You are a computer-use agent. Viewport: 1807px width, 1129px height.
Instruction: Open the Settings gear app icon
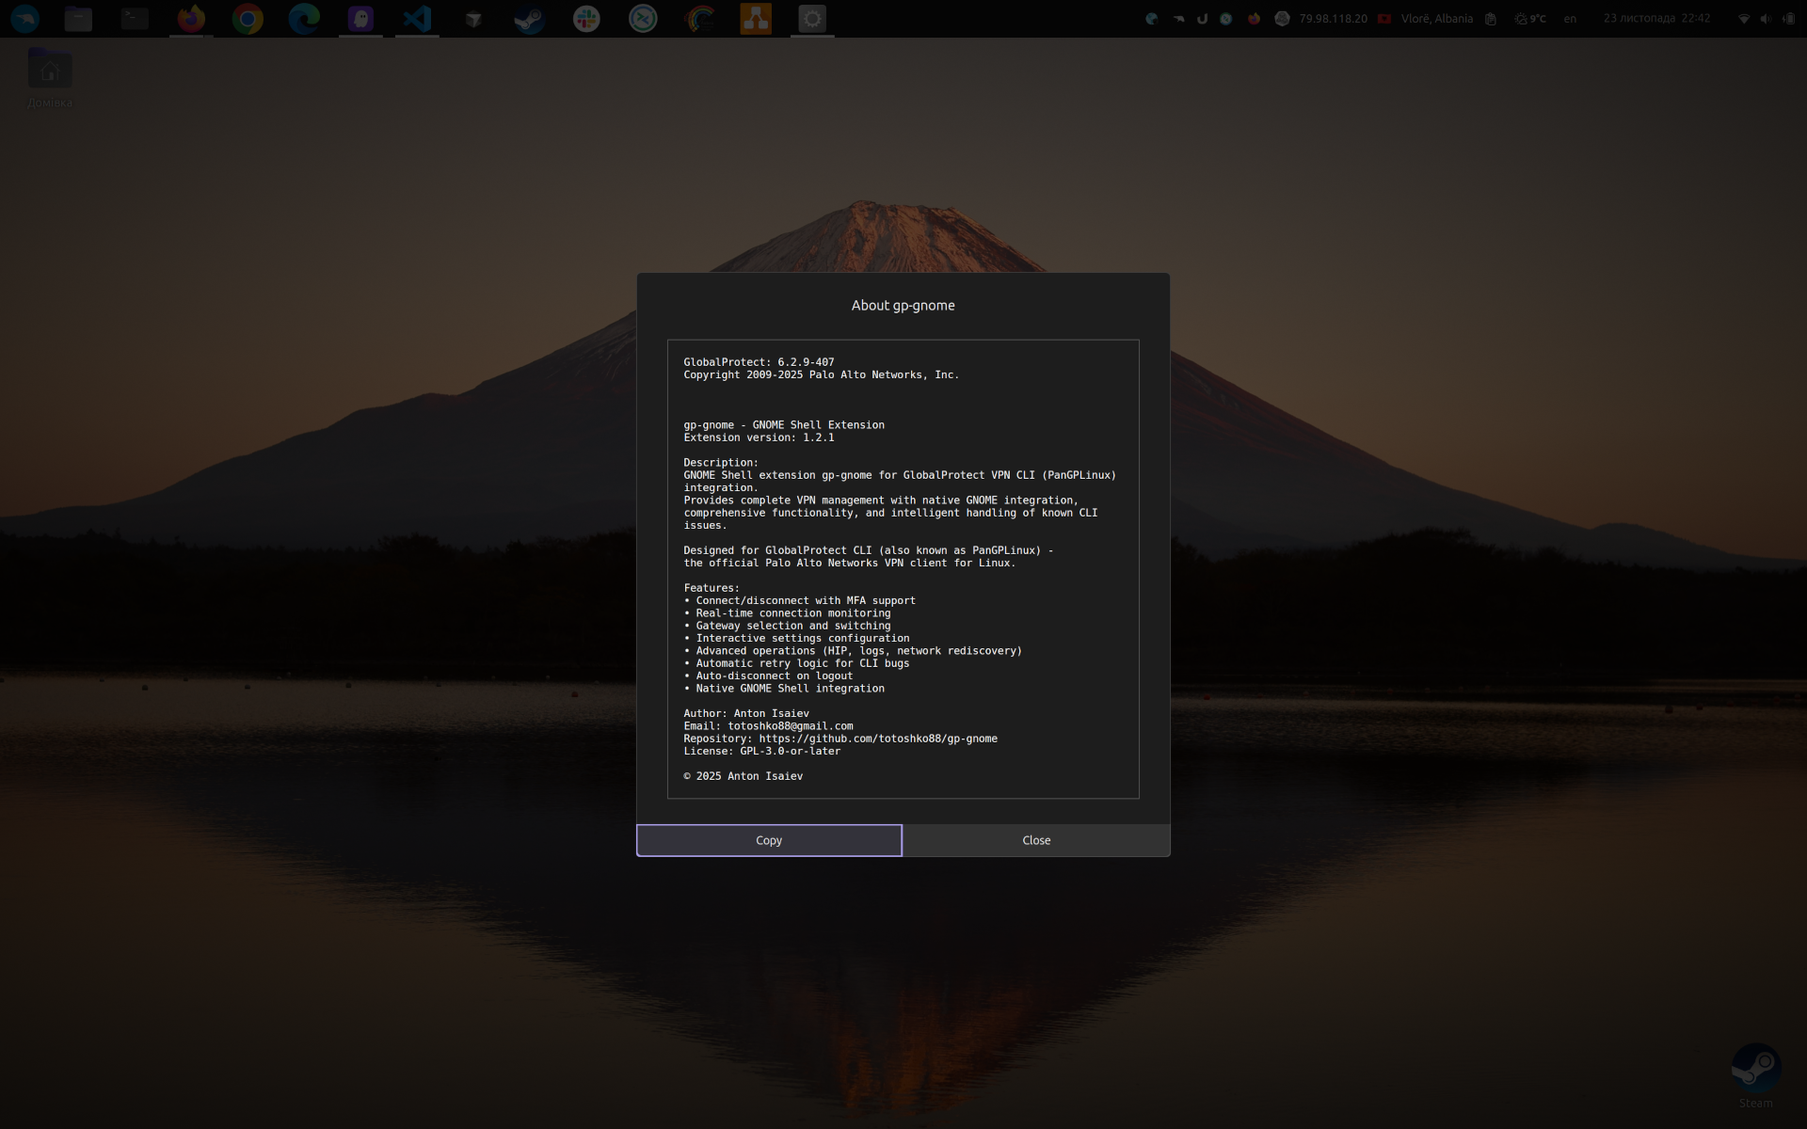[812, 19]
